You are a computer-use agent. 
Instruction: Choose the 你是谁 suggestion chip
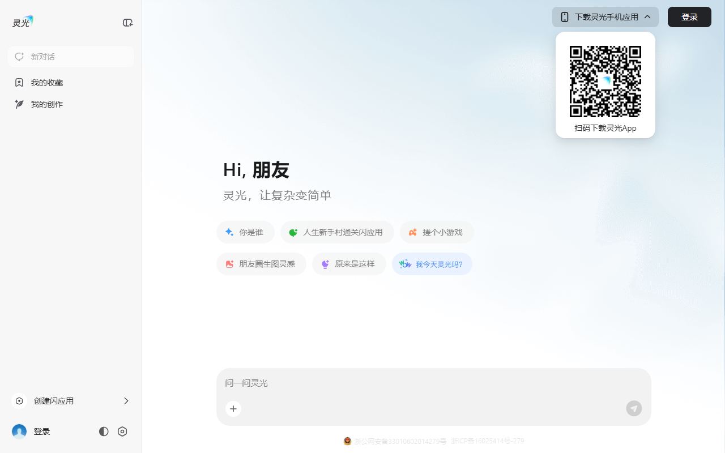[x=245, y=232]
